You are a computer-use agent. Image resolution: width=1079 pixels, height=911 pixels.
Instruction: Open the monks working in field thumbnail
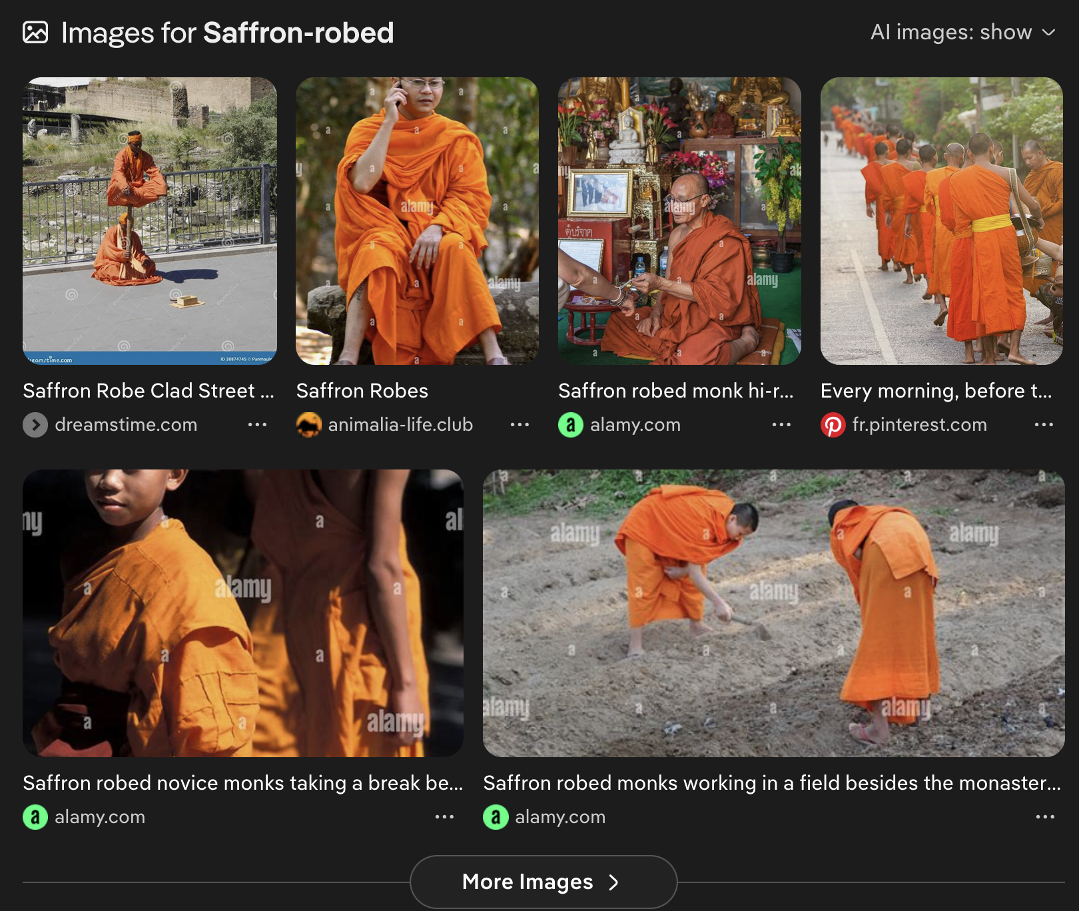click(774, 613)
